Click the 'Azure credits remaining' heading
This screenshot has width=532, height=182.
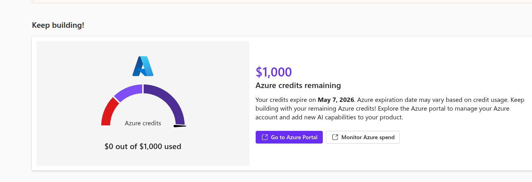click(x=298, y=85)
